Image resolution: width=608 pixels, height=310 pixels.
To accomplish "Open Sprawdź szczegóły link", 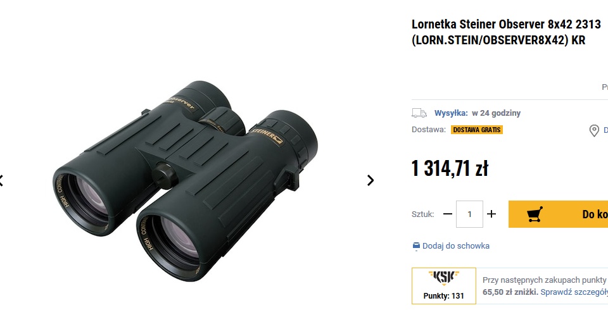I will coord(574,292).
